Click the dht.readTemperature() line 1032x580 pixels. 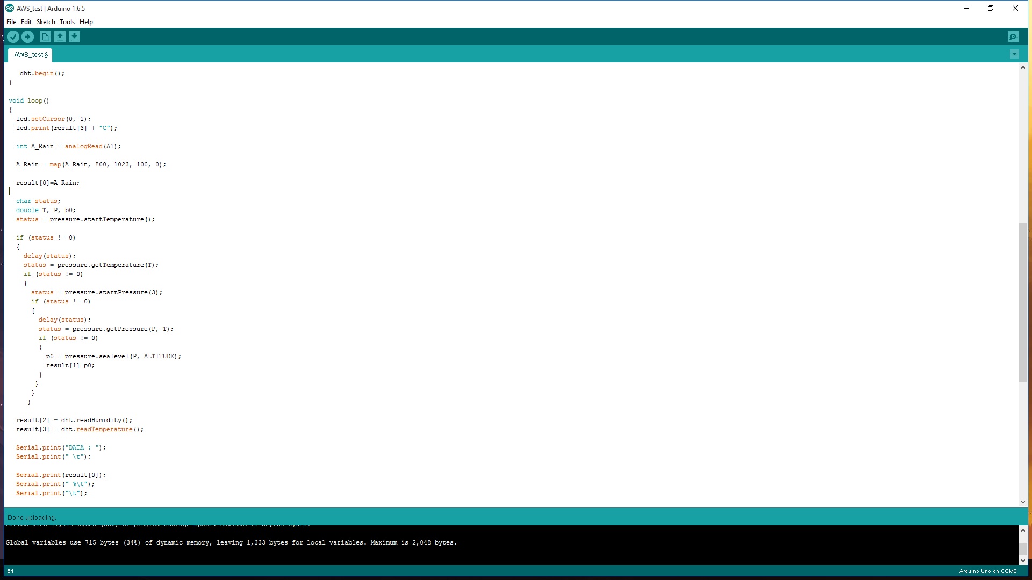[80, 430]
